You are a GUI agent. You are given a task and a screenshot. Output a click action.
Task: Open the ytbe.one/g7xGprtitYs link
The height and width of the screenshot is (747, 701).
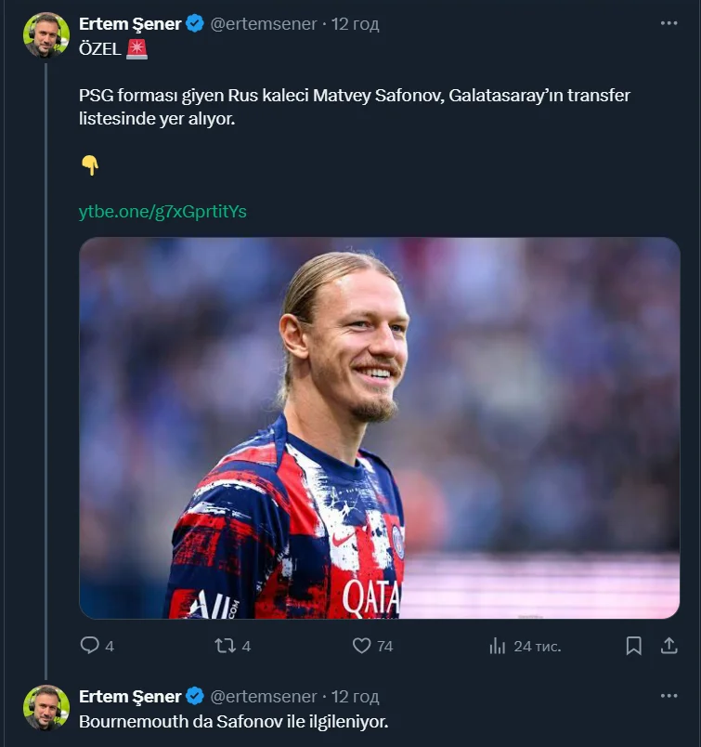coord(162,212)
